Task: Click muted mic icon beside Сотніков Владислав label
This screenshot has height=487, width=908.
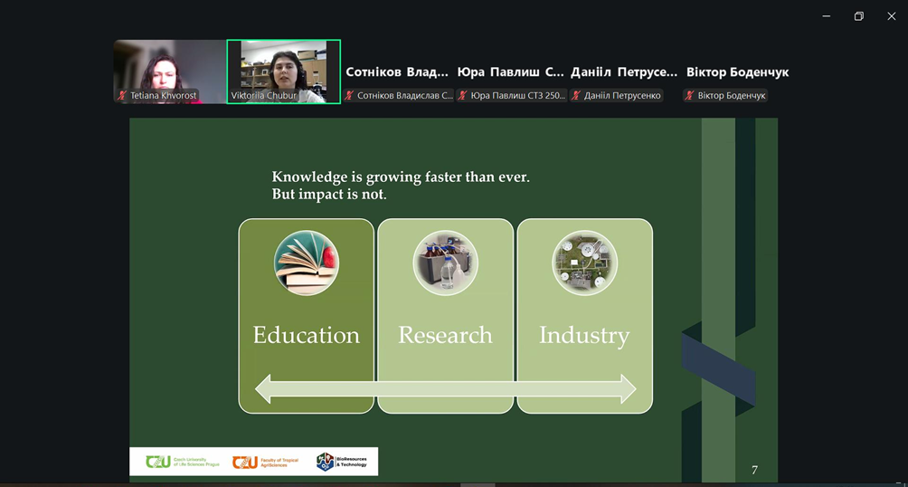Action: [x=349, y=96]
